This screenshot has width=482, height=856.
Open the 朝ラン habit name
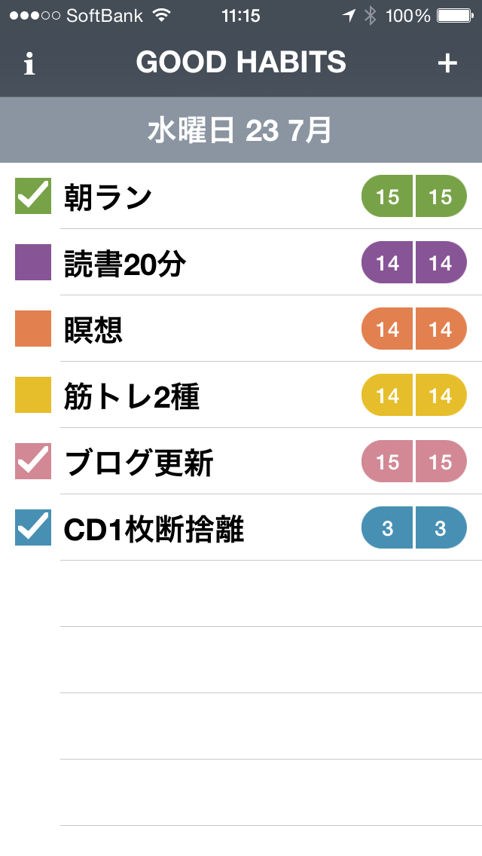tap(108, 197)
